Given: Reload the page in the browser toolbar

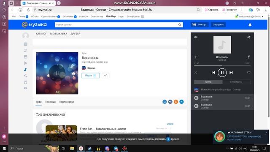Looking at the screenshot, I should (28, 10).
